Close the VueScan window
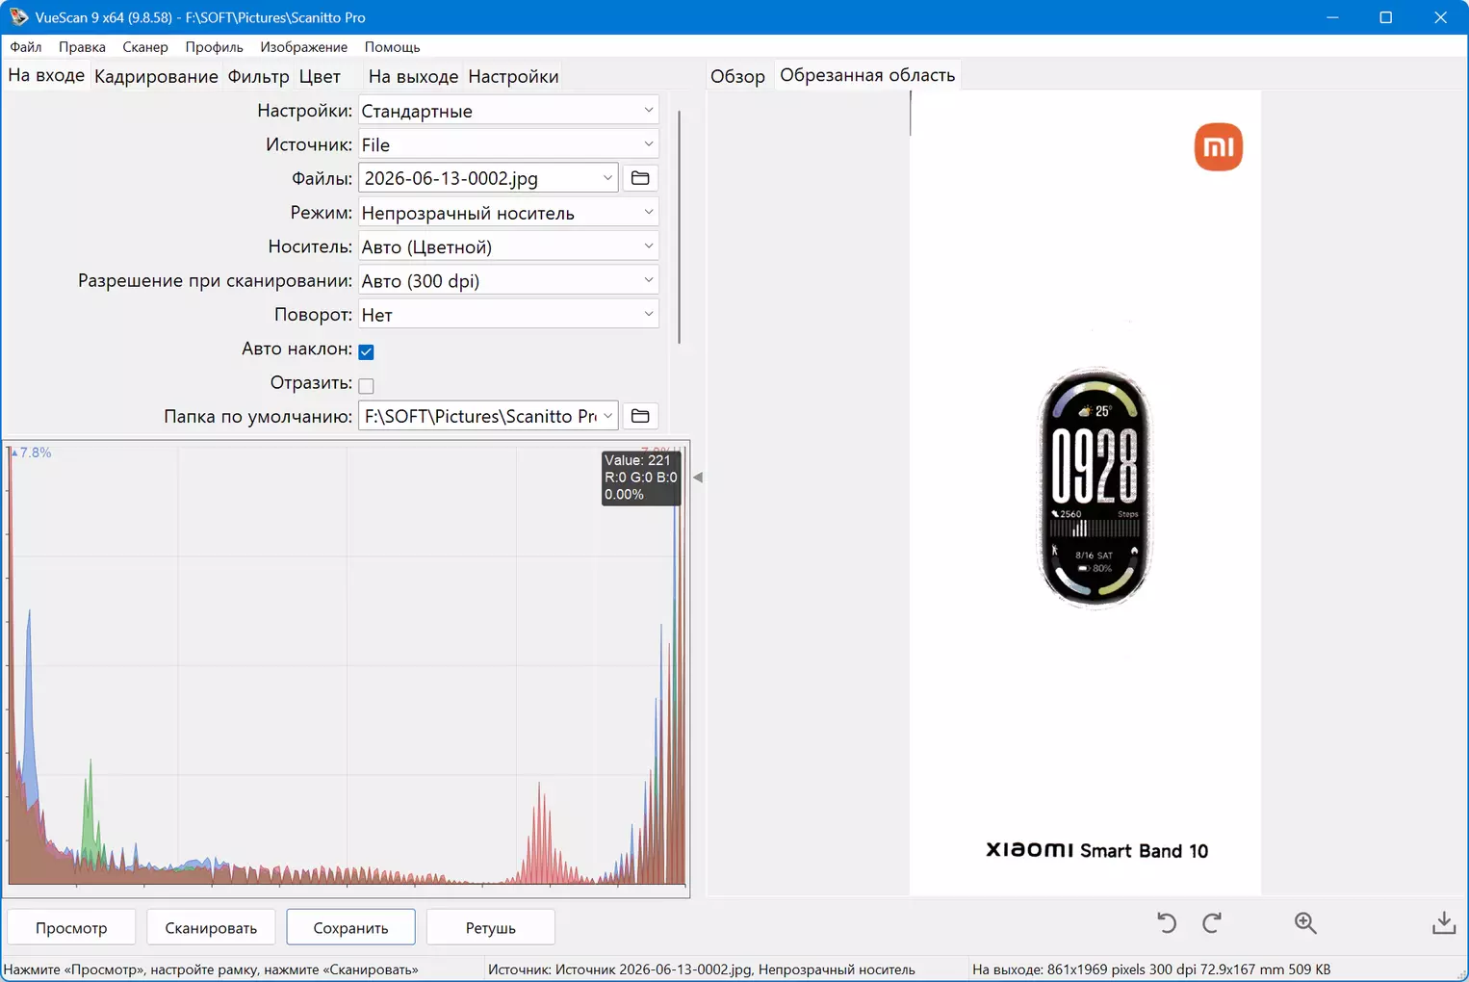The width and height of the screenshot is (1469, 982). click(1441, 17)
